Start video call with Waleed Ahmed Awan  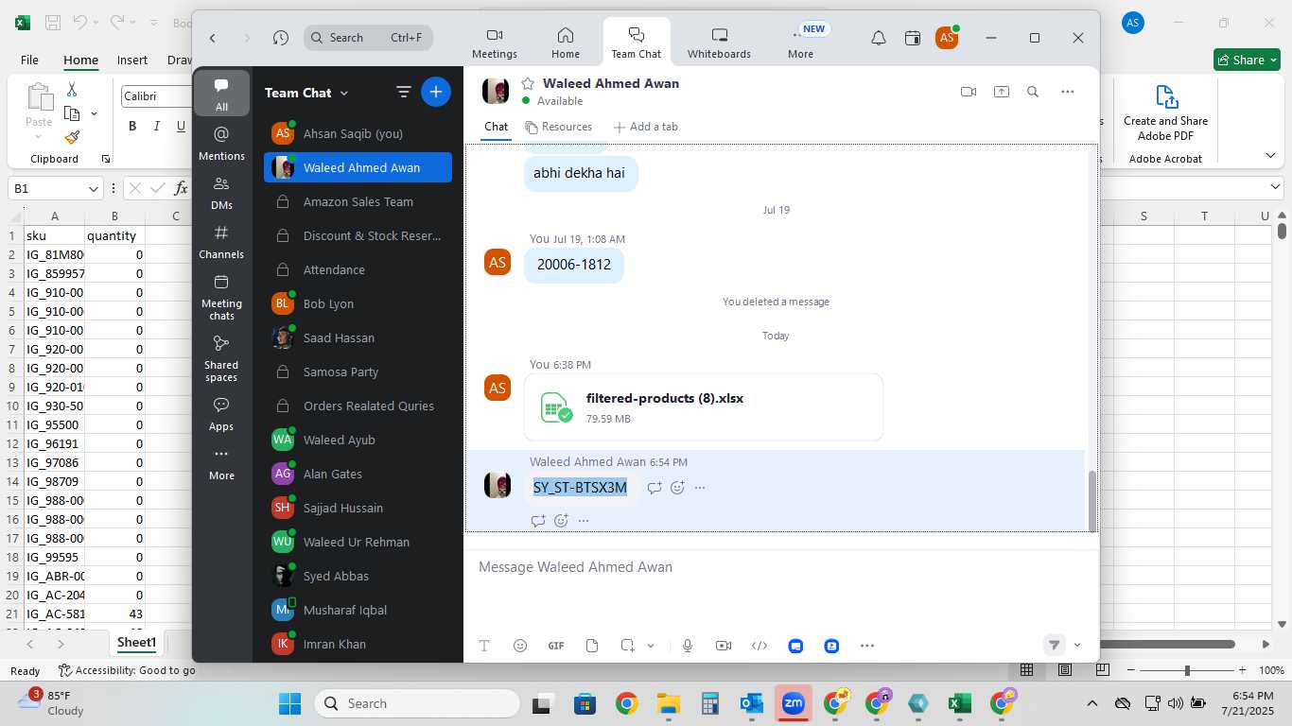968,92
